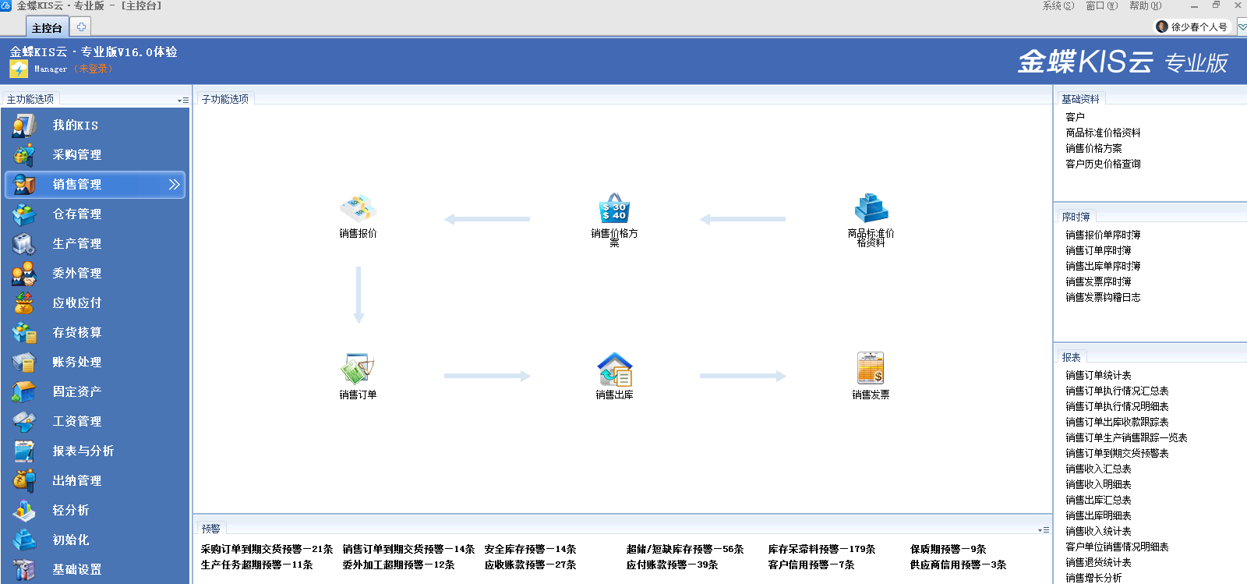Open the dropdown arrow next to the user account
The width and height of the screenshot is (1247, 584).
click(x=1242, y=27)
